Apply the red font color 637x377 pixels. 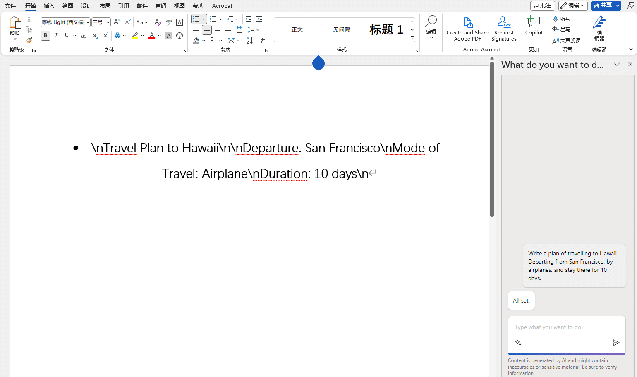(x=152, y=36)
